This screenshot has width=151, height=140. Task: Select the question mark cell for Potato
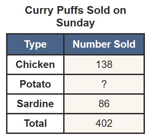tap(104, 84)
